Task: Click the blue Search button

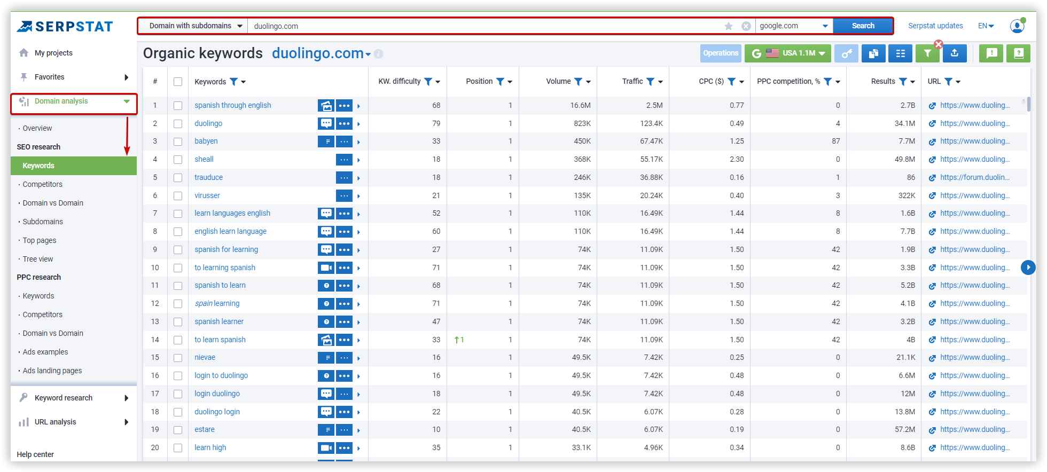Action: coord(863,26)
